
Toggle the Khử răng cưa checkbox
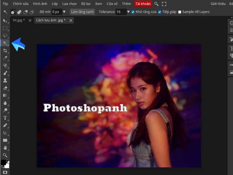point(133,12)
